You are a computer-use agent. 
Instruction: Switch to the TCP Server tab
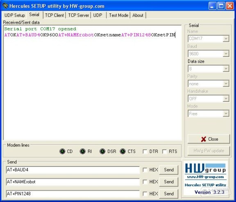click(79, 15)
